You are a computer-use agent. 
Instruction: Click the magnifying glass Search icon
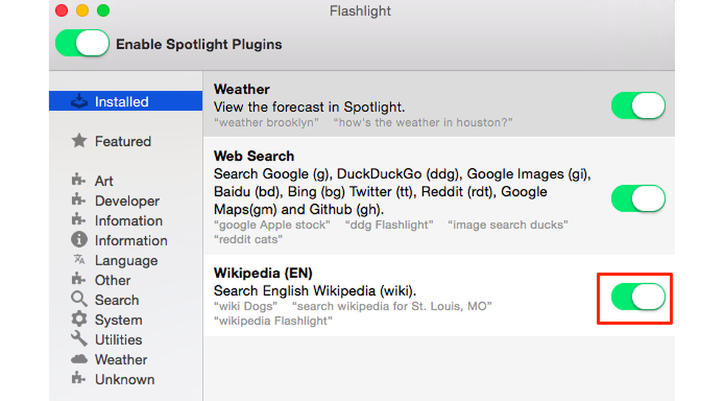pyautogui.click(x=79, y=300)
